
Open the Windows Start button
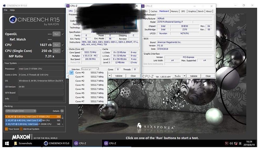point(7,143)
